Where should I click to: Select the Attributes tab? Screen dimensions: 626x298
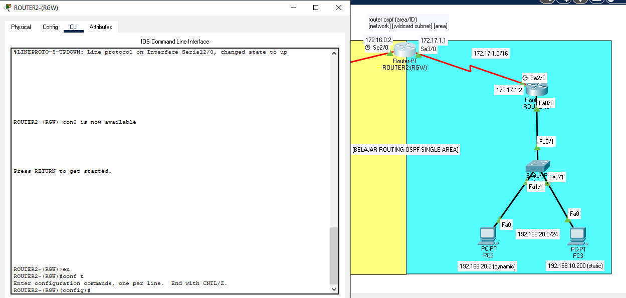(x=101, y=27)
